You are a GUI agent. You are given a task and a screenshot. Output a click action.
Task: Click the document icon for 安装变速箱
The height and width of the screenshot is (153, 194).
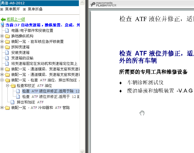click(x=7, y=53)
